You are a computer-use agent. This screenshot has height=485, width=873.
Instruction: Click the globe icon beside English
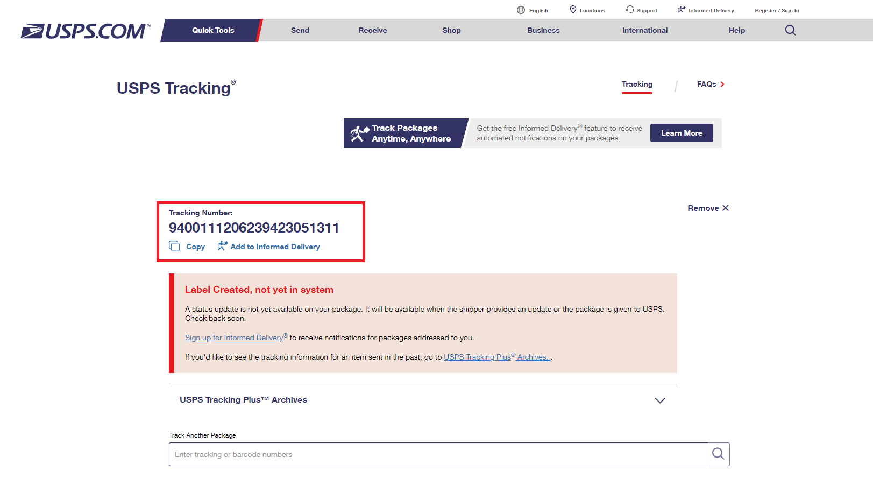point(521,10)
